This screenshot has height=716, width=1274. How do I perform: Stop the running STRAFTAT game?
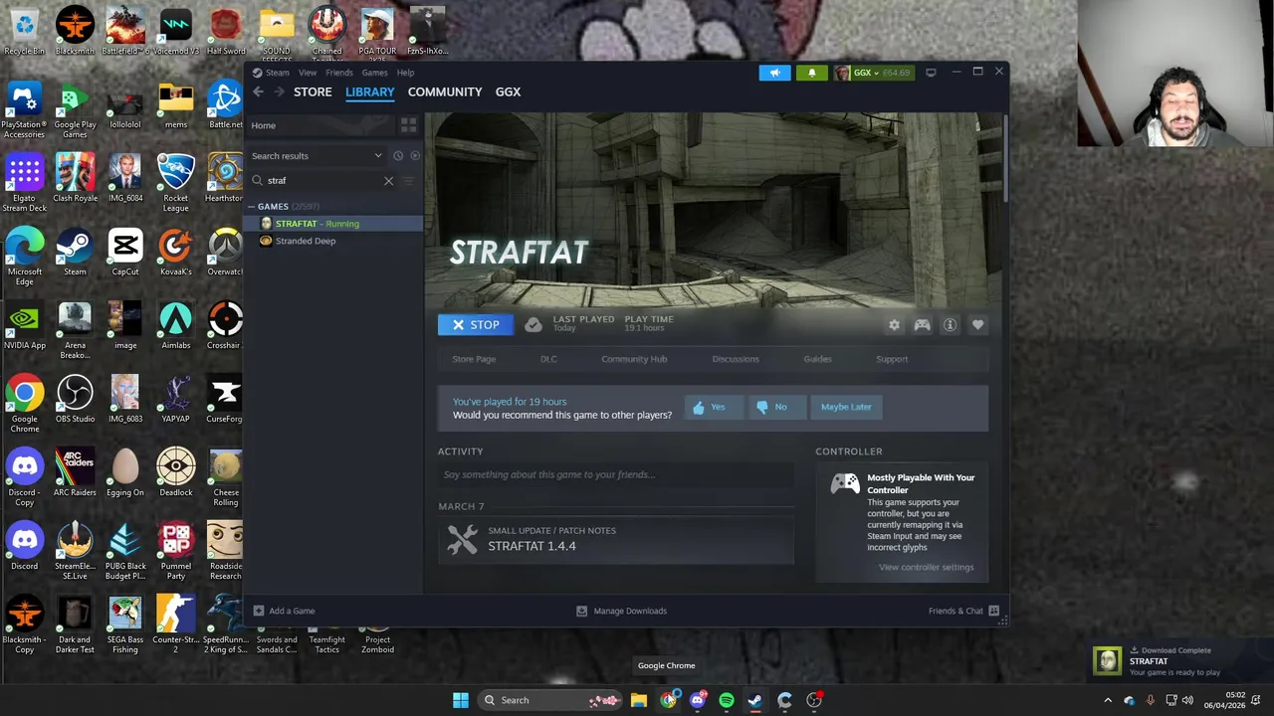pyautogui.click(x=476, y=325)
